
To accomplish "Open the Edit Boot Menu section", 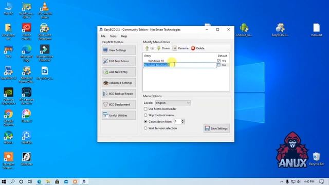I will 119,61.
